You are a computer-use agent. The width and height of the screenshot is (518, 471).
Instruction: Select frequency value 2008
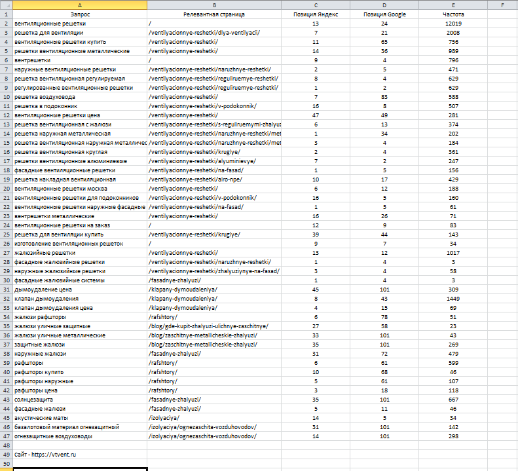coord(453,33)
